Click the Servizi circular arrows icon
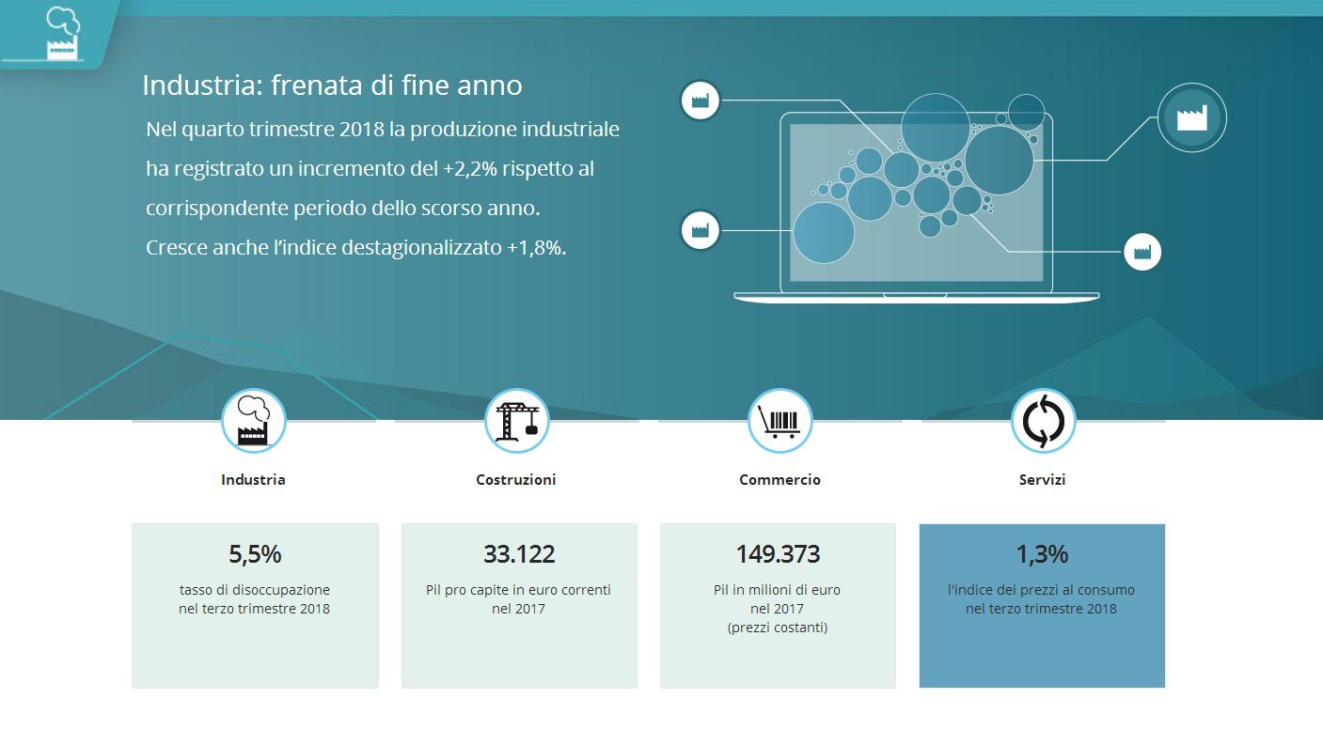Screen dimensions: 1323x729 (x=1043, y=421)
